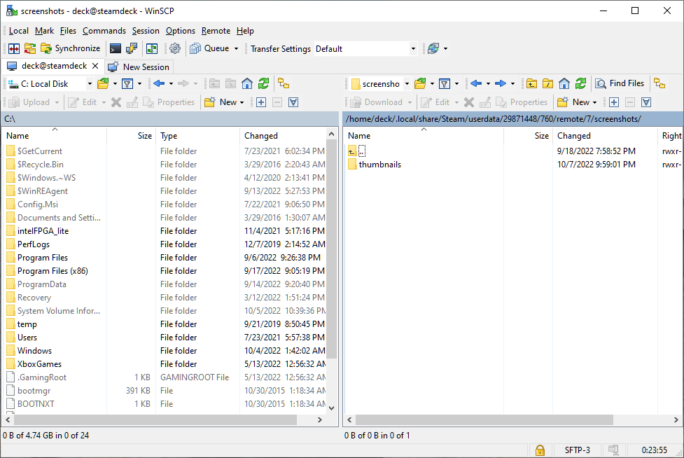The image size is (684, 458).
Task: Click the Compare Directories toolbar icon
Action: click(30, 48)
